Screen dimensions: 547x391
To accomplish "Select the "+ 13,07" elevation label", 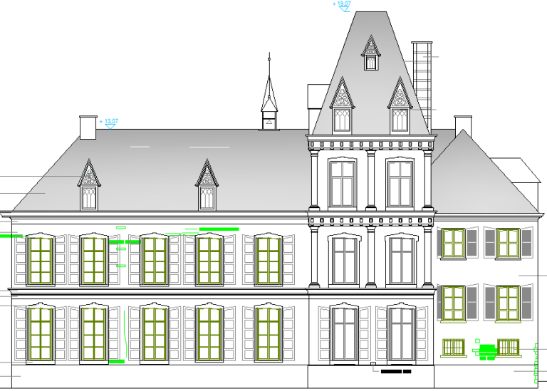I will 109,121.
